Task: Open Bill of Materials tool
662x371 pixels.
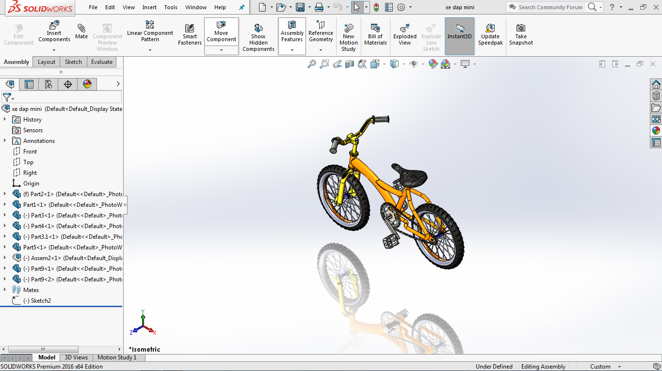Action: [375, 34]
